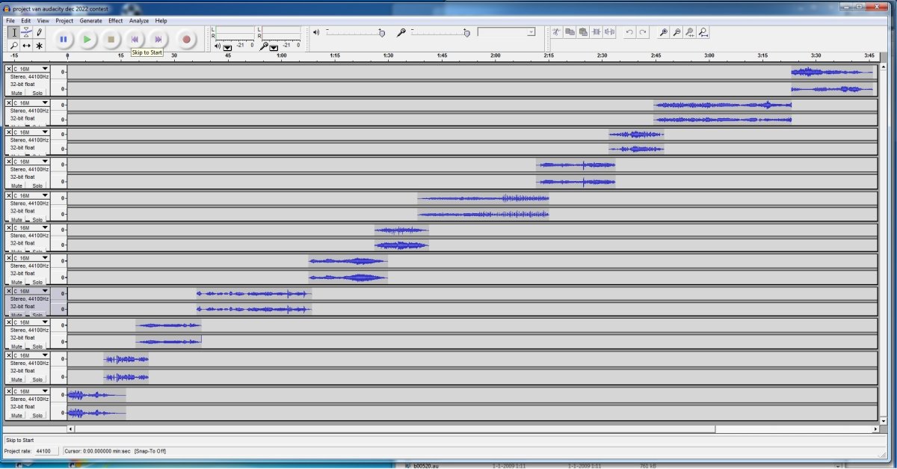
Task: Open the Help menu
Action: click(x=161, y=21)
